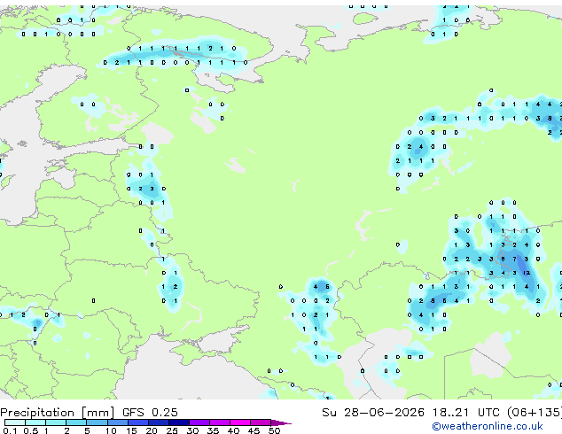Click the '40' legend scale label
The height and width of the screenshot is (434, 562).
point(233,430)
